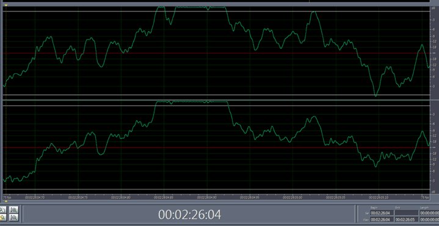This screenshot has height=226, width=439.
Task: Click the lower vertical zoom magnifier icon
Action: (x=13, y=217)
